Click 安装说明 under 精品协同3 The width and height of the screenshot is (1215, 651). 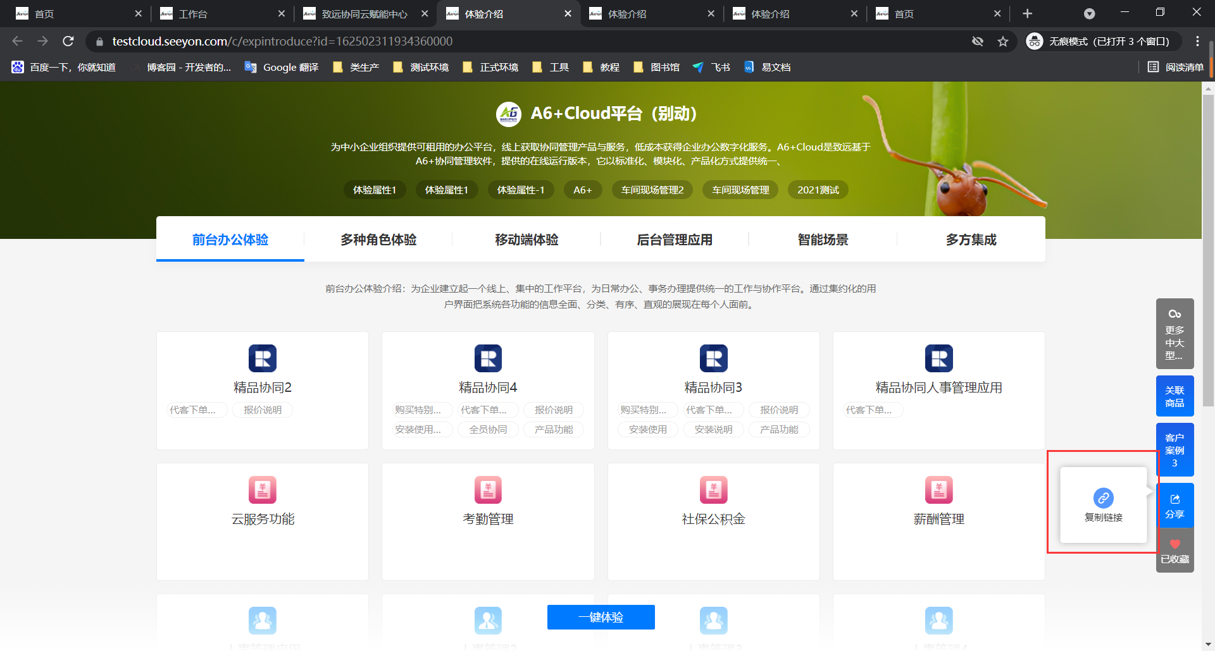pos(713,429)
